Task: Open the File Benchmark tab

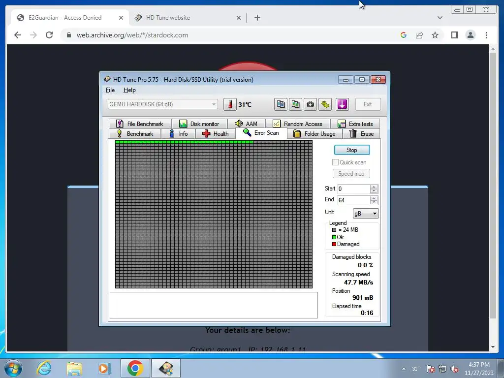Action: (x=140, y=124)
